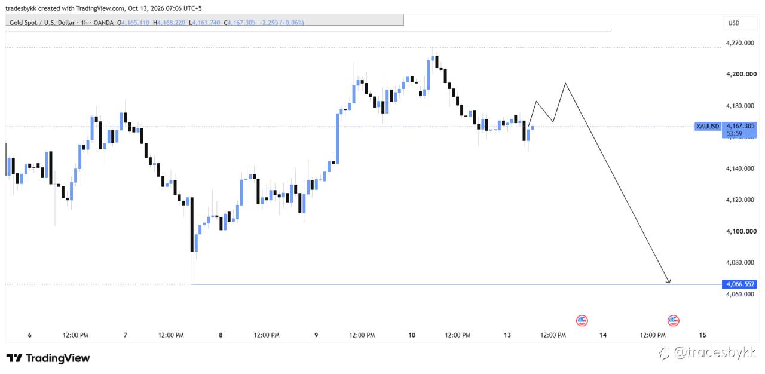The width and height of the screenshot is (765, 374).
Task: Click date 8 on the time axis
Action: click(x=221, y=335)
